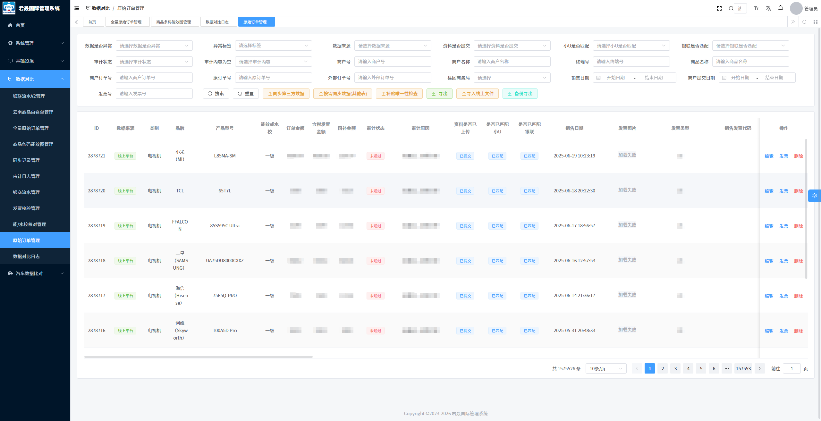Click 编辑 for order 2878720

click(x=769, y=191)
